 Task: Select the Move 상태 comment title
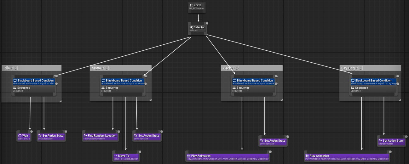click(100, 68)
